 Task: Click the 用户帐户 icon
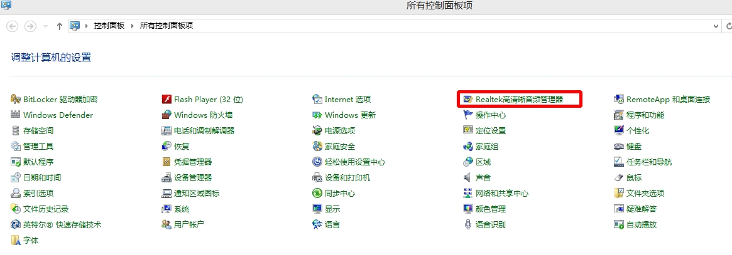tap(167, 225)
